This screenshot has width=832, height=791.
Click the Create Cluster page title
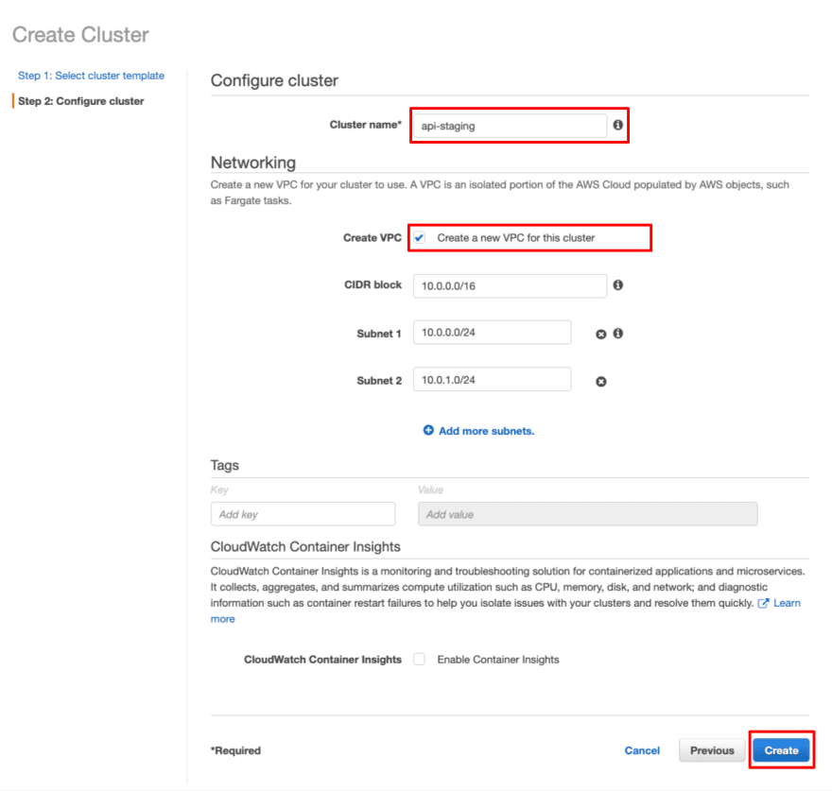tap(80, 34)
